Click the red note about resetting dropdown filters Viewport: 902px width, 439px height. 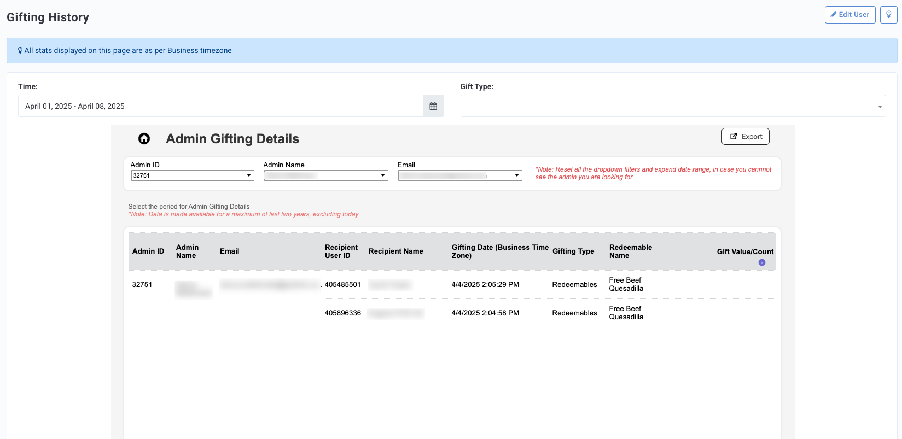[x=654, y=173]
